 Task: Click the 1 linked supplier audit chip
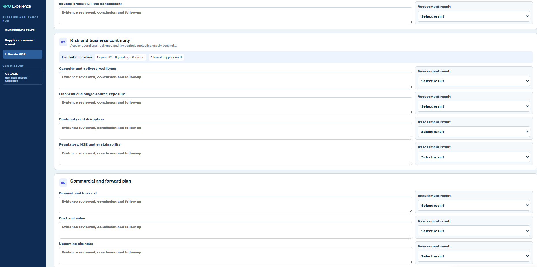pos(166,57)
